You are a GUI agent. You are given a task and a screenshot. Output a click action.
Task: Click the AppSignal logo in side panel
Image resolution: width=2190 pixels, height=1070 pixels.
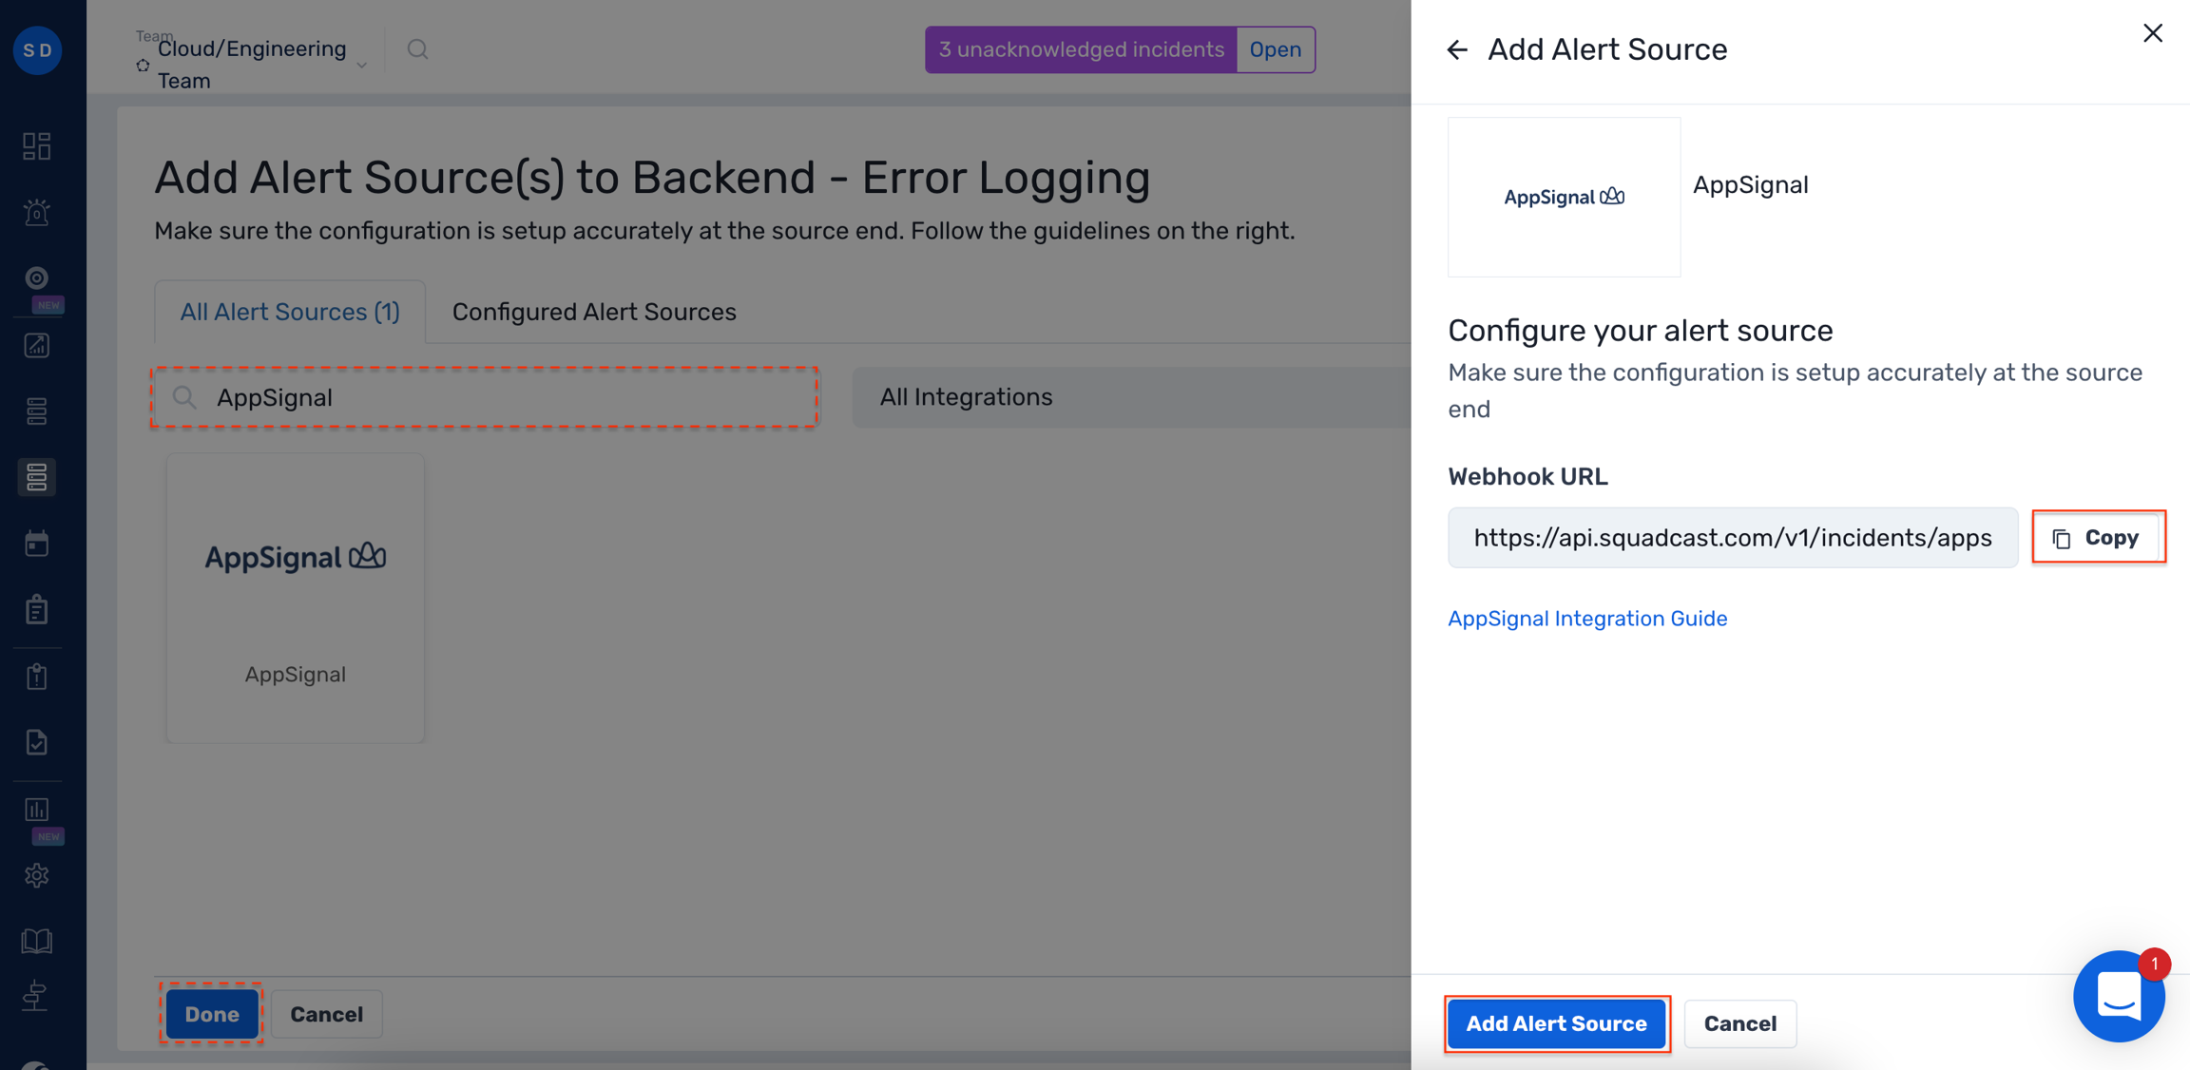click(x=1564, y=197)
